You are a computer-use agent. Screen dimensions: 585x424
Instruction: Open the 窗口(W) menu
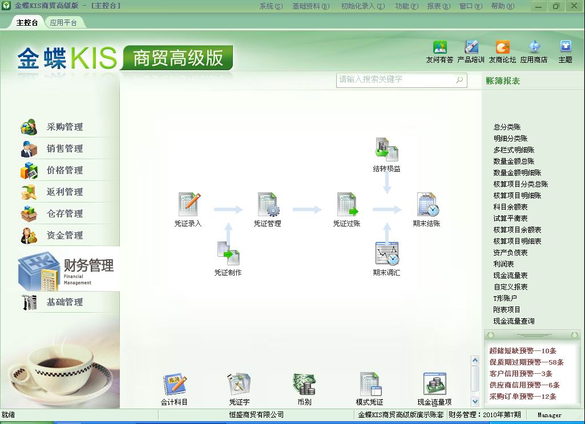[471, 6]
